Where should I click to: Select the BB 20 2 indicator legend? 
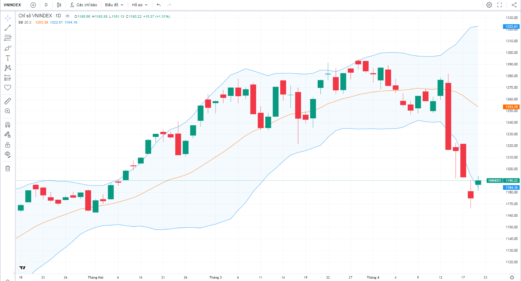click(x=25, y=22)
